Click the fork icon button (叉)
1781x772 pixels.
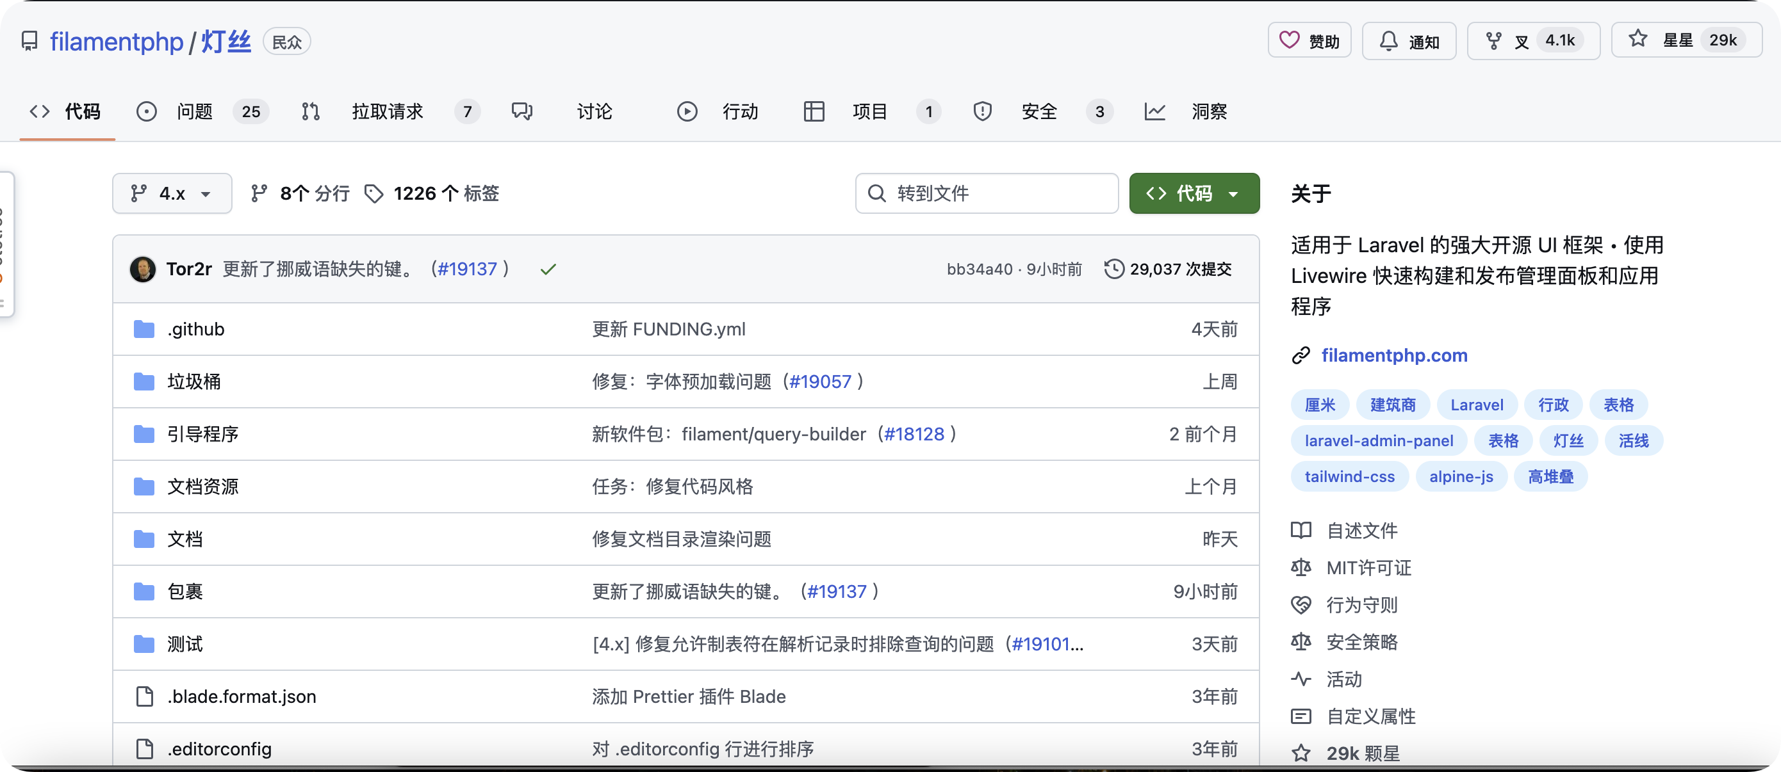pyautogui.click(x=1493, y=42)
